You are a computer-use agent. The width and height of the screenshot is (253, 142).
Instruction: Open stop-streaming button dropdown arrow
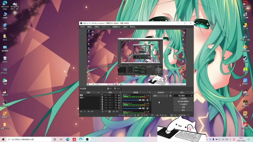pos(191,96)
